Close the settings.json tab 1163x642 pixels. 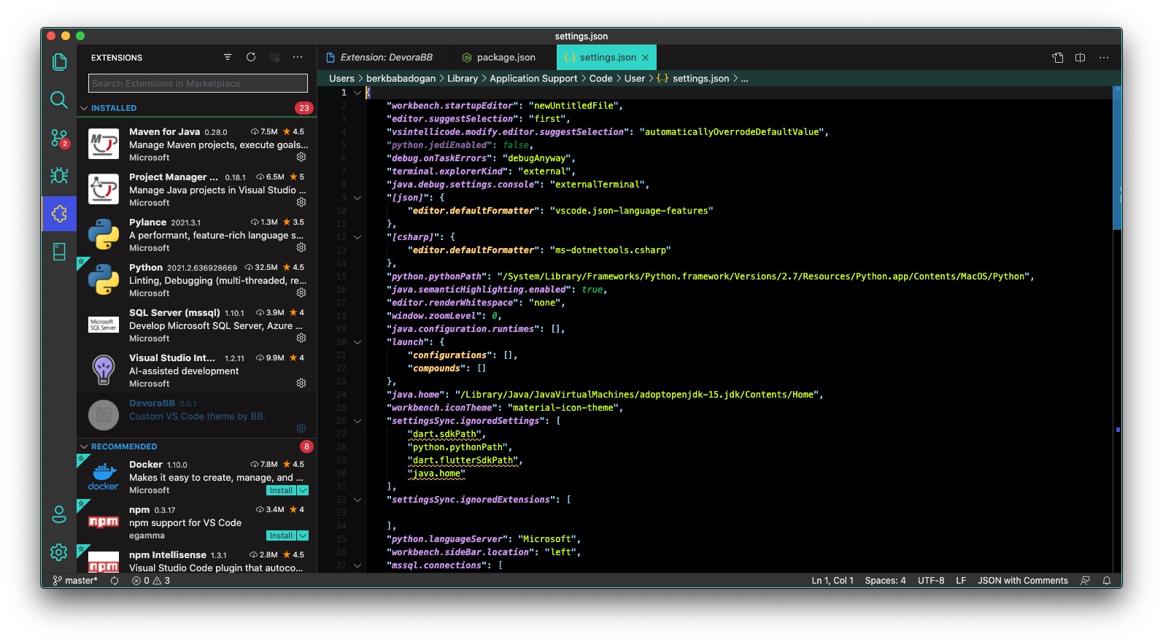[645, 58]
